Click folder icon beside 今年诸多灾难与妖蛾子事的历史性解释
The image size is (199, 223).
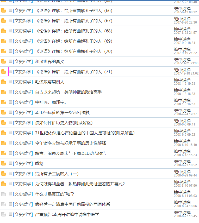tap(4, 143)
